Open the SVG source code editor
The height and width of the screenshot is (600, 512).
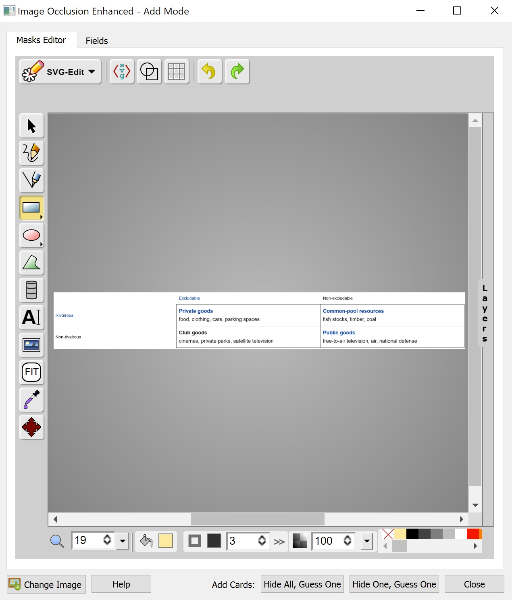(121, 71)
